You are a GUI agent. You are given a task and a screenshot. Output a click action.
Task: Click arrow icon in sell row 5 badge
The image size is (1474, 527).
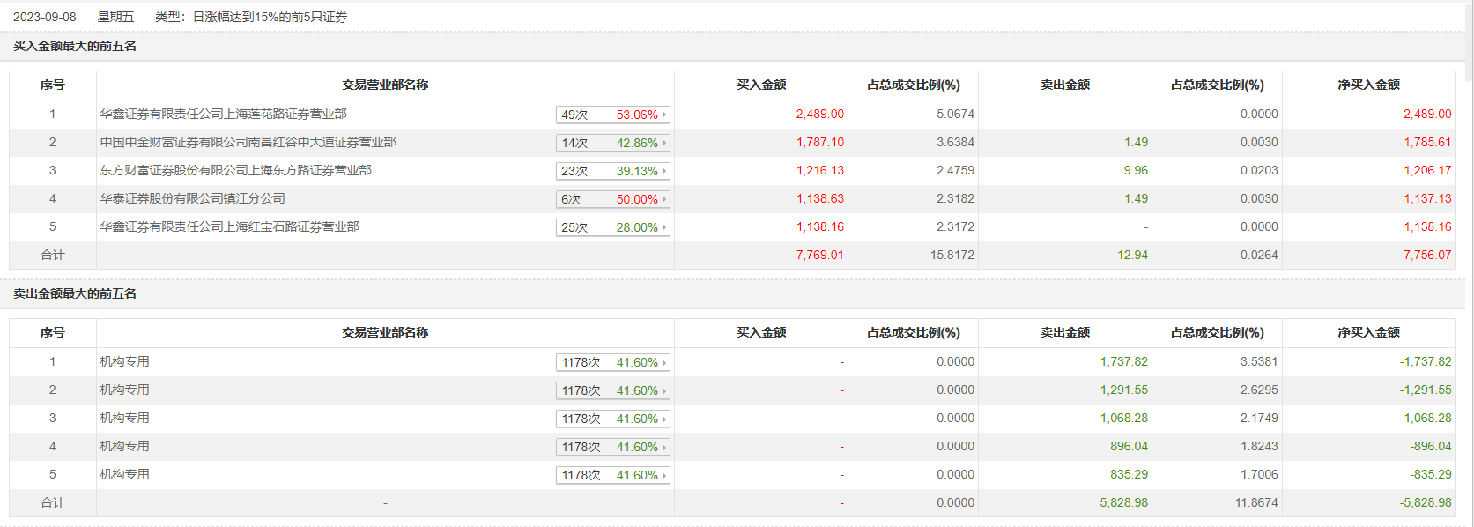tap(664, 475)
